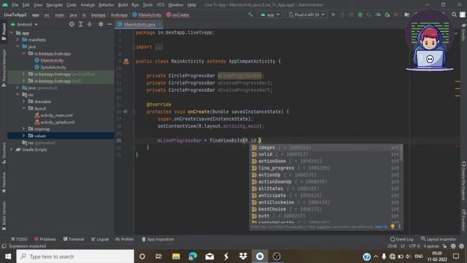Screen dimensions: 467x263
Task: Open the Android project view dropdown
Action: click(24, 24)
